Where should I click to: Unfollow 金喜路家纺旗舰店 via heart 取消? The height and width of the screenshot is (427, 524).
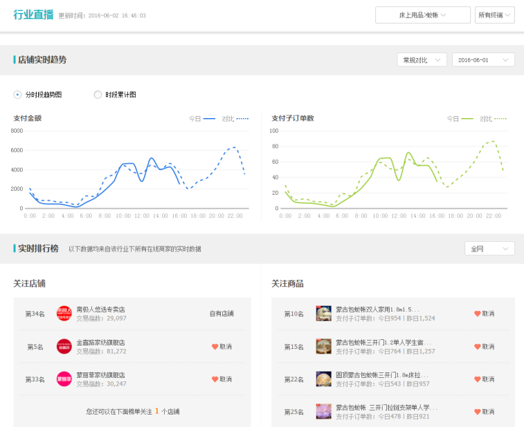coord(222,346)
